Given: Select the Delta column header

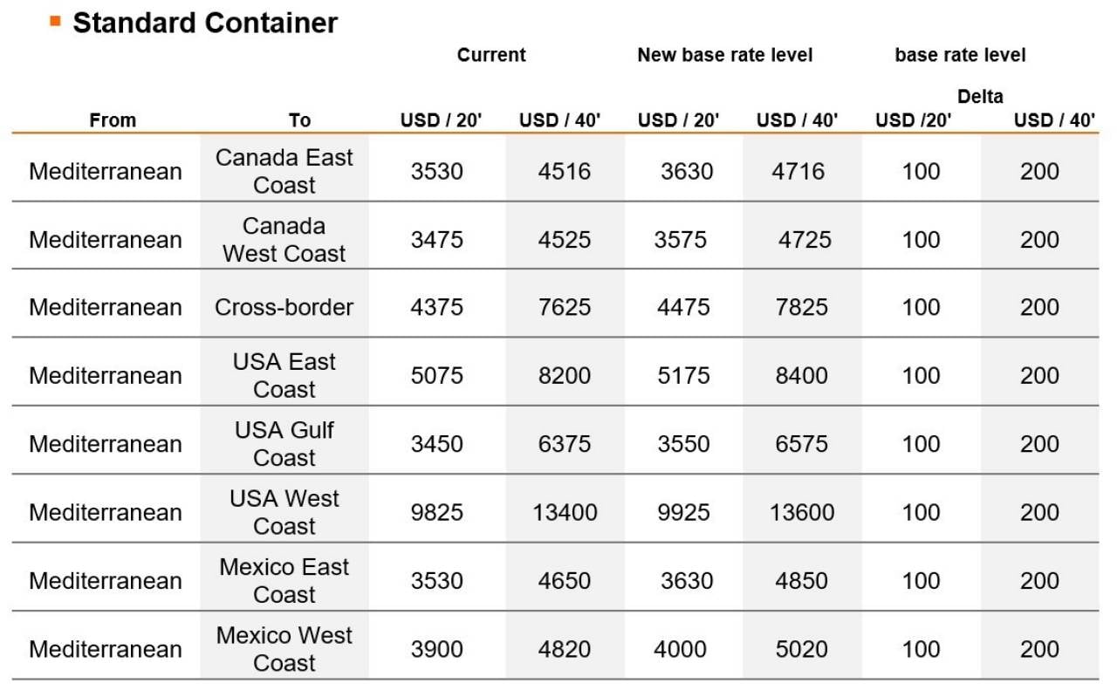Looking at the screenshot, I should pyautogui.click(x=980, y=96).
